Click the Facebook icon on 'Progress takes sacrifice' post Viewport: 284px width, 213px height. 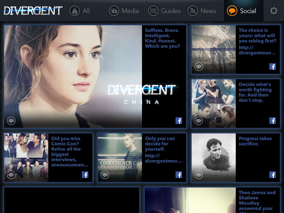pyautogui.click(x=273, y=175)
